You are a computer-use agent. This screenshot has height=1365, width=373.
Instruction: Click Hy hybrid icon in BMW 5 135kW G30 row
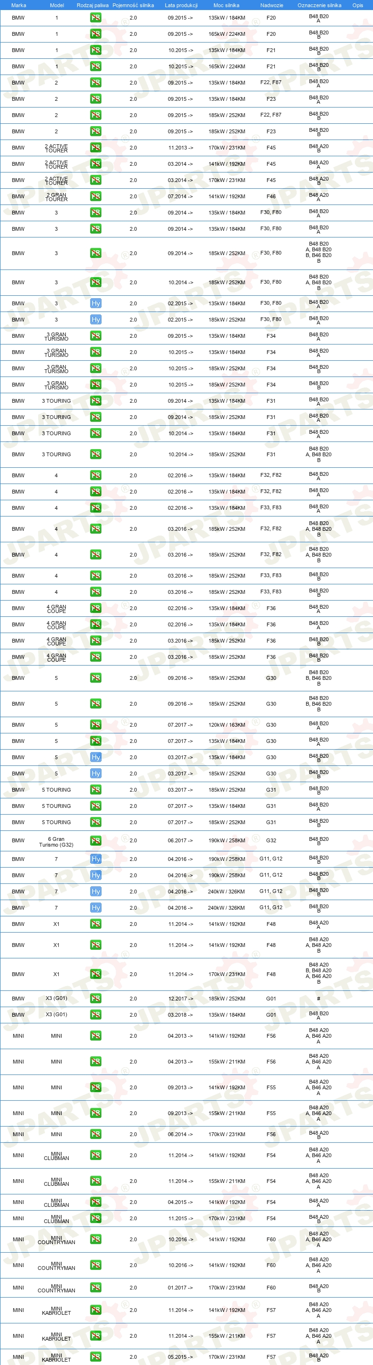[x=96, y=757]
